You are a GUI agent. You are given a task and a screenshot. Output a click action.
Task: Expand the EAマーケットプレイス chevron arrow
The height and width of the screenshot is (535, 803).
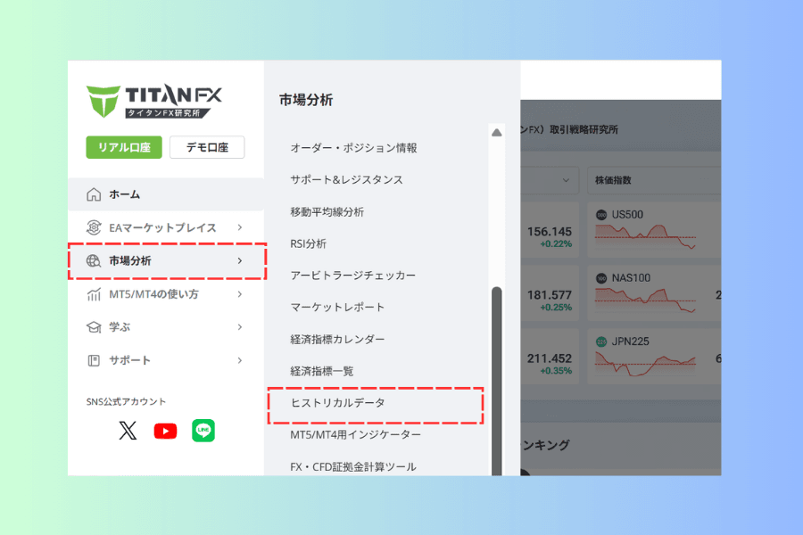coord(240,227)
